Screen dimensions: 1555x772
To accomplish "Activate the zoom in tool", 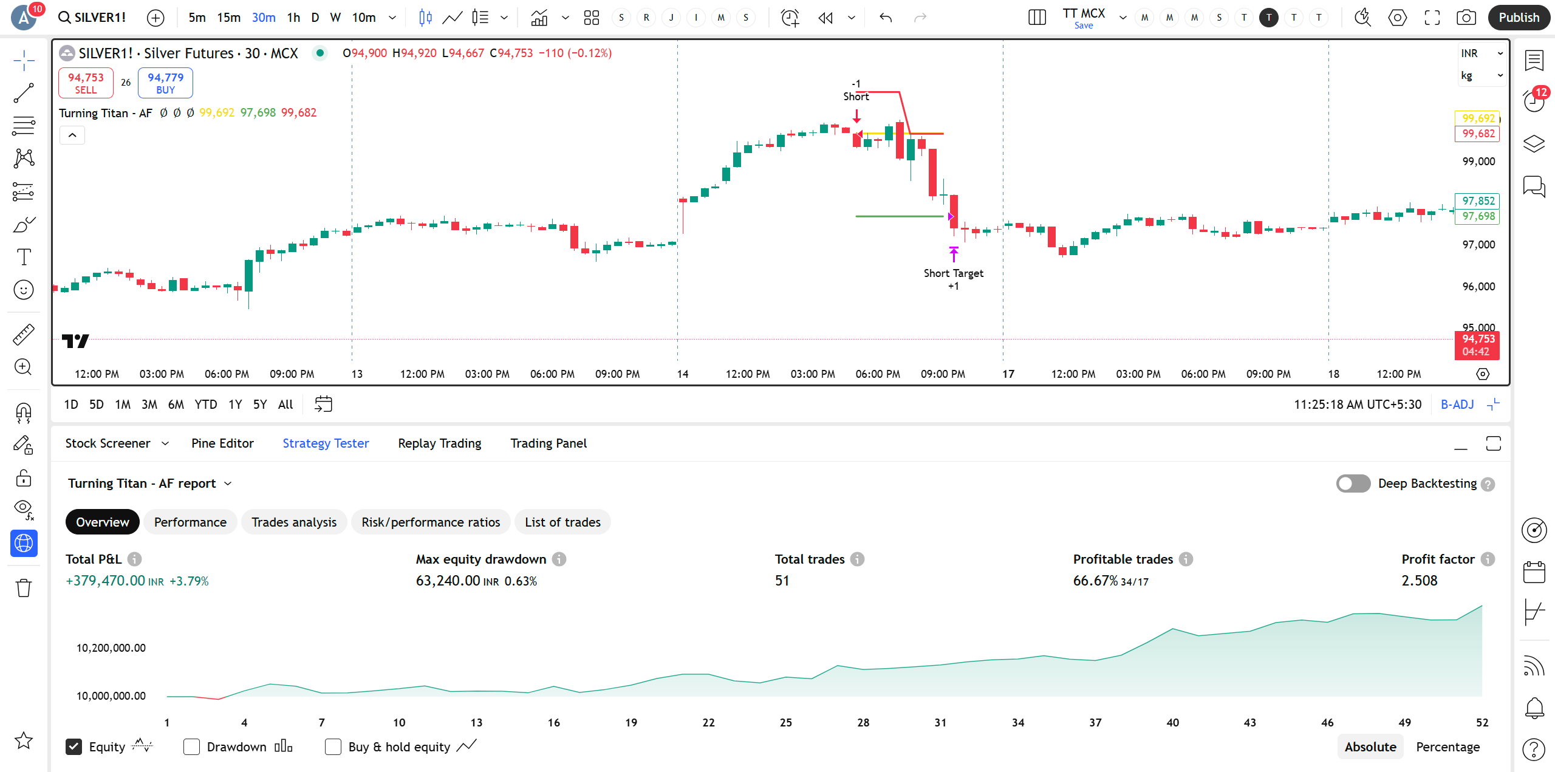I will pos(24,367).
